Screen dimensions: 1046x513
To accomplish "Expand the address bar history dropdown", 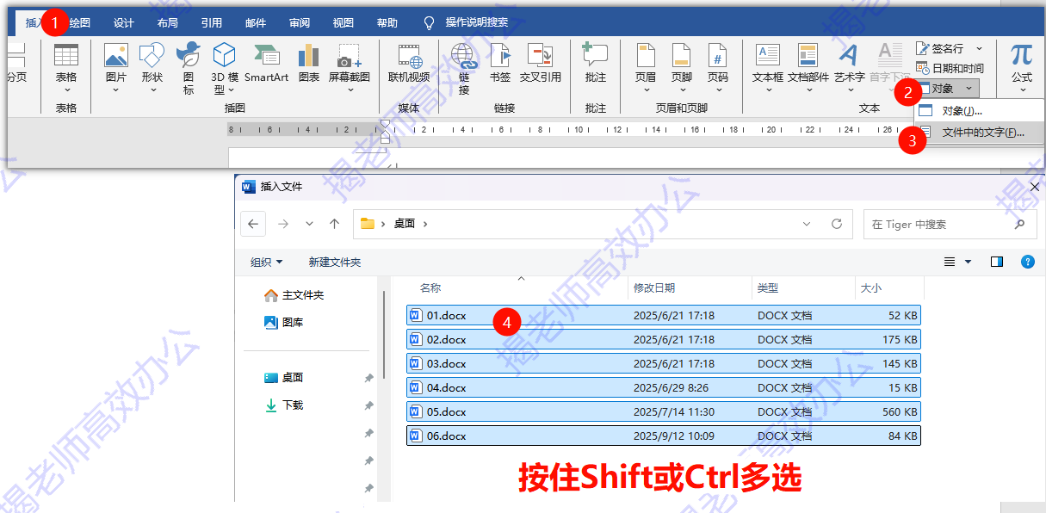I will coord(807,224).
